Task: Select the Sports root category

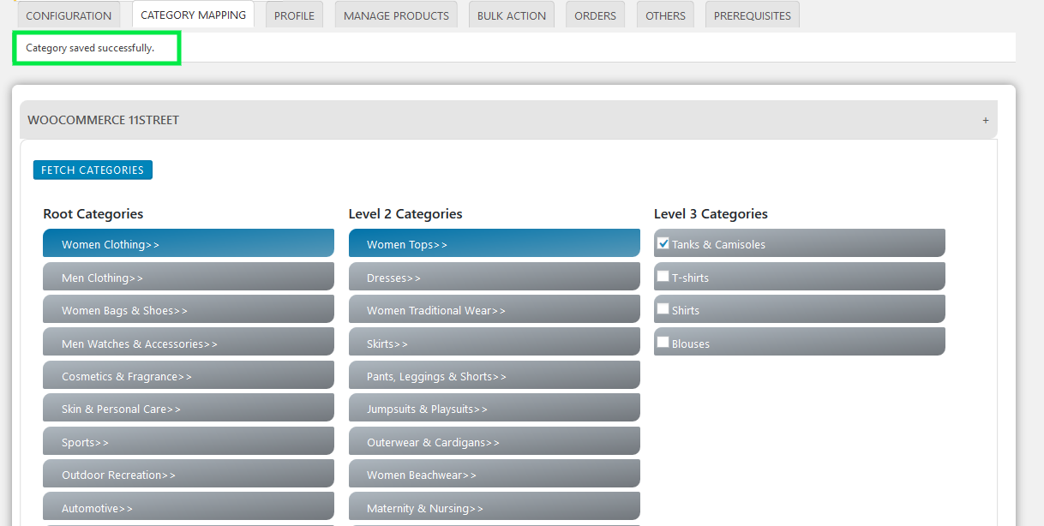Action: (x=189, y=441)
